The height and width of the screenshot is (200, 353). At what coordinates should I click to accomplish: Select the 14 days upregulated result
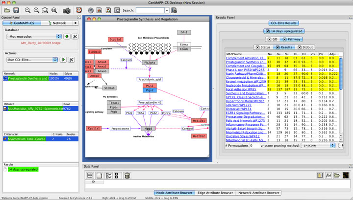pyautogui.click(x=23, y=169)
